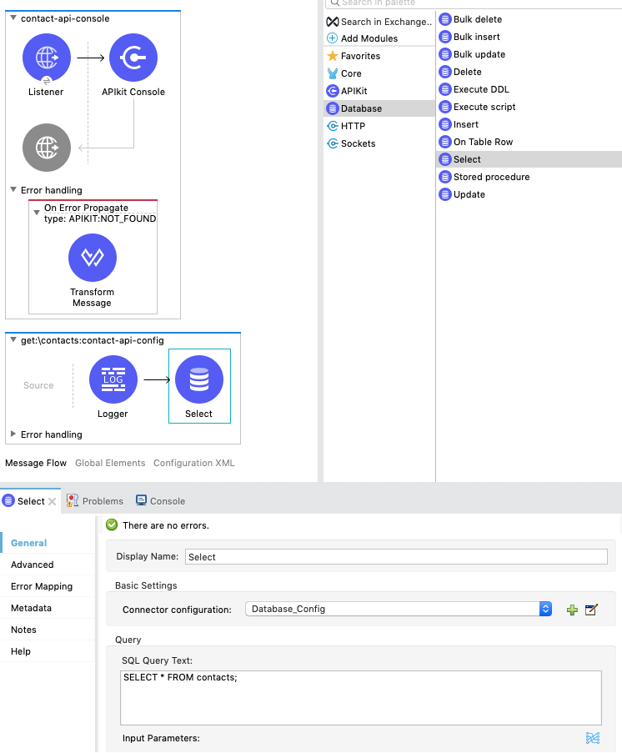This screenshot has width=622, height=753.
Task: Choose Update database operation
Action: (463, 194)
